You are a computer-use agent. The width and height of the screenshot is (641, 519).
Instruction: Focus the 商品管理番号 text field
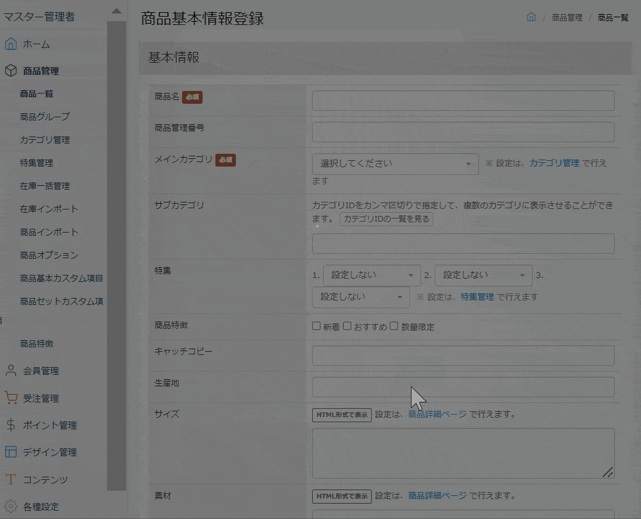point(463,132)
